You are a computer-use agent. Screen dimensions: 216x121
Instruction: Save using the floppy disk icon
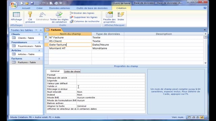pos(32,3)
